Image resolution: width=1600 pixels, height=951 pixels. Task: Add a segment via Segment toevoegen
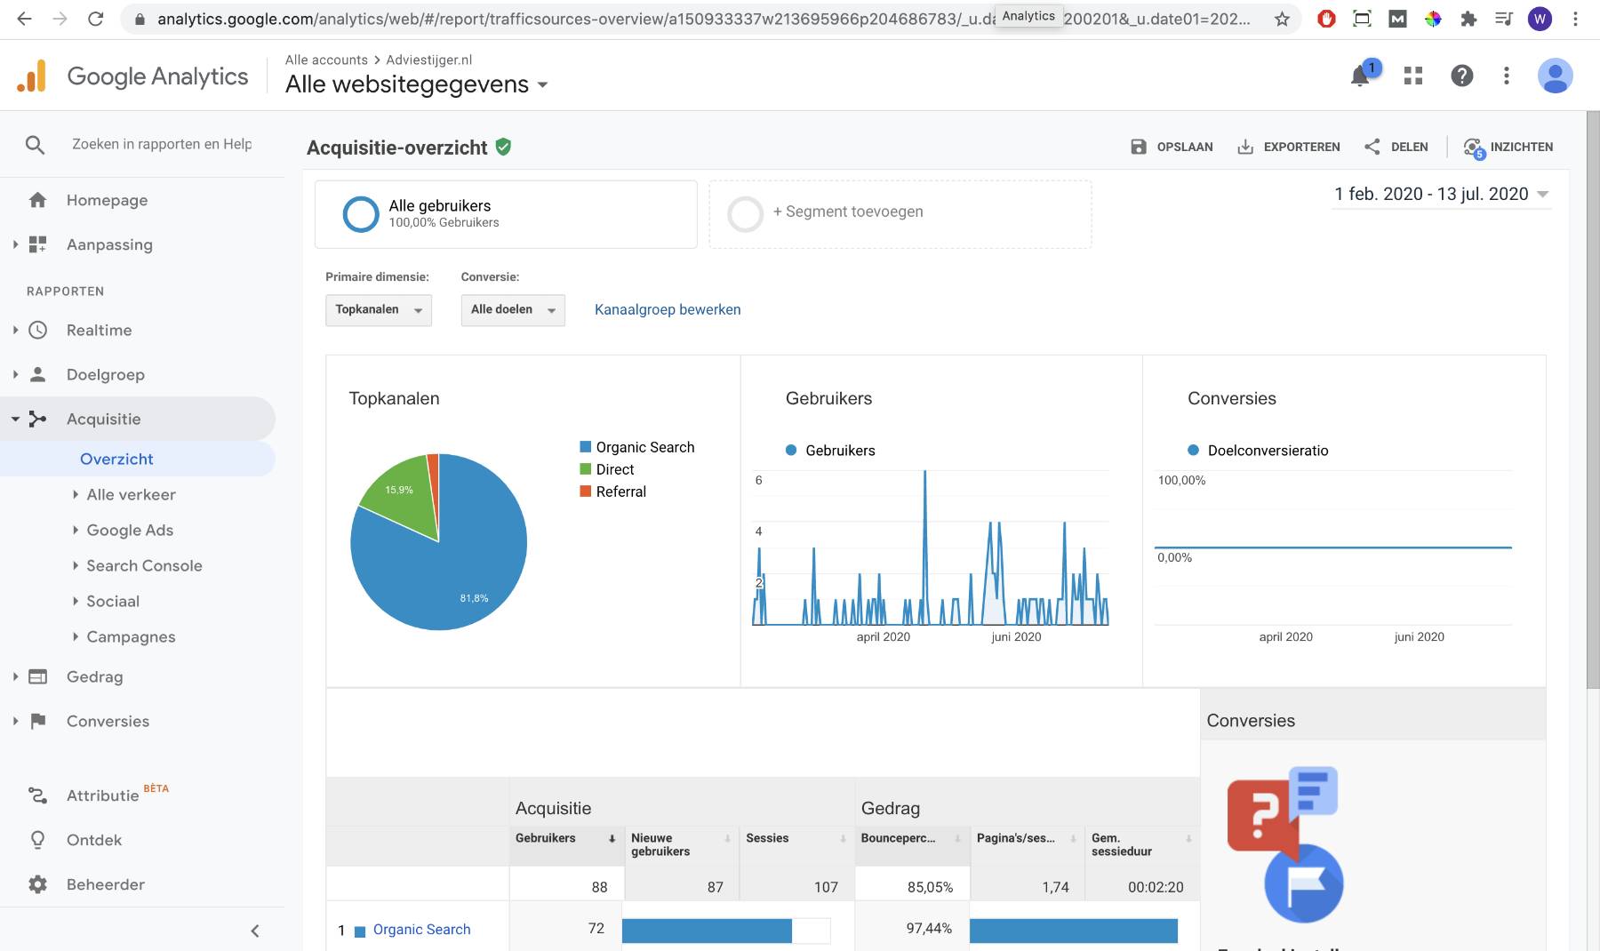point(900,214)
